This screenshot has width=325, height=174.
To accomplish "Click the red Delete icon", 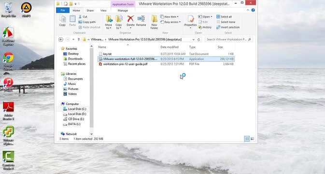I will click(130, 19).
